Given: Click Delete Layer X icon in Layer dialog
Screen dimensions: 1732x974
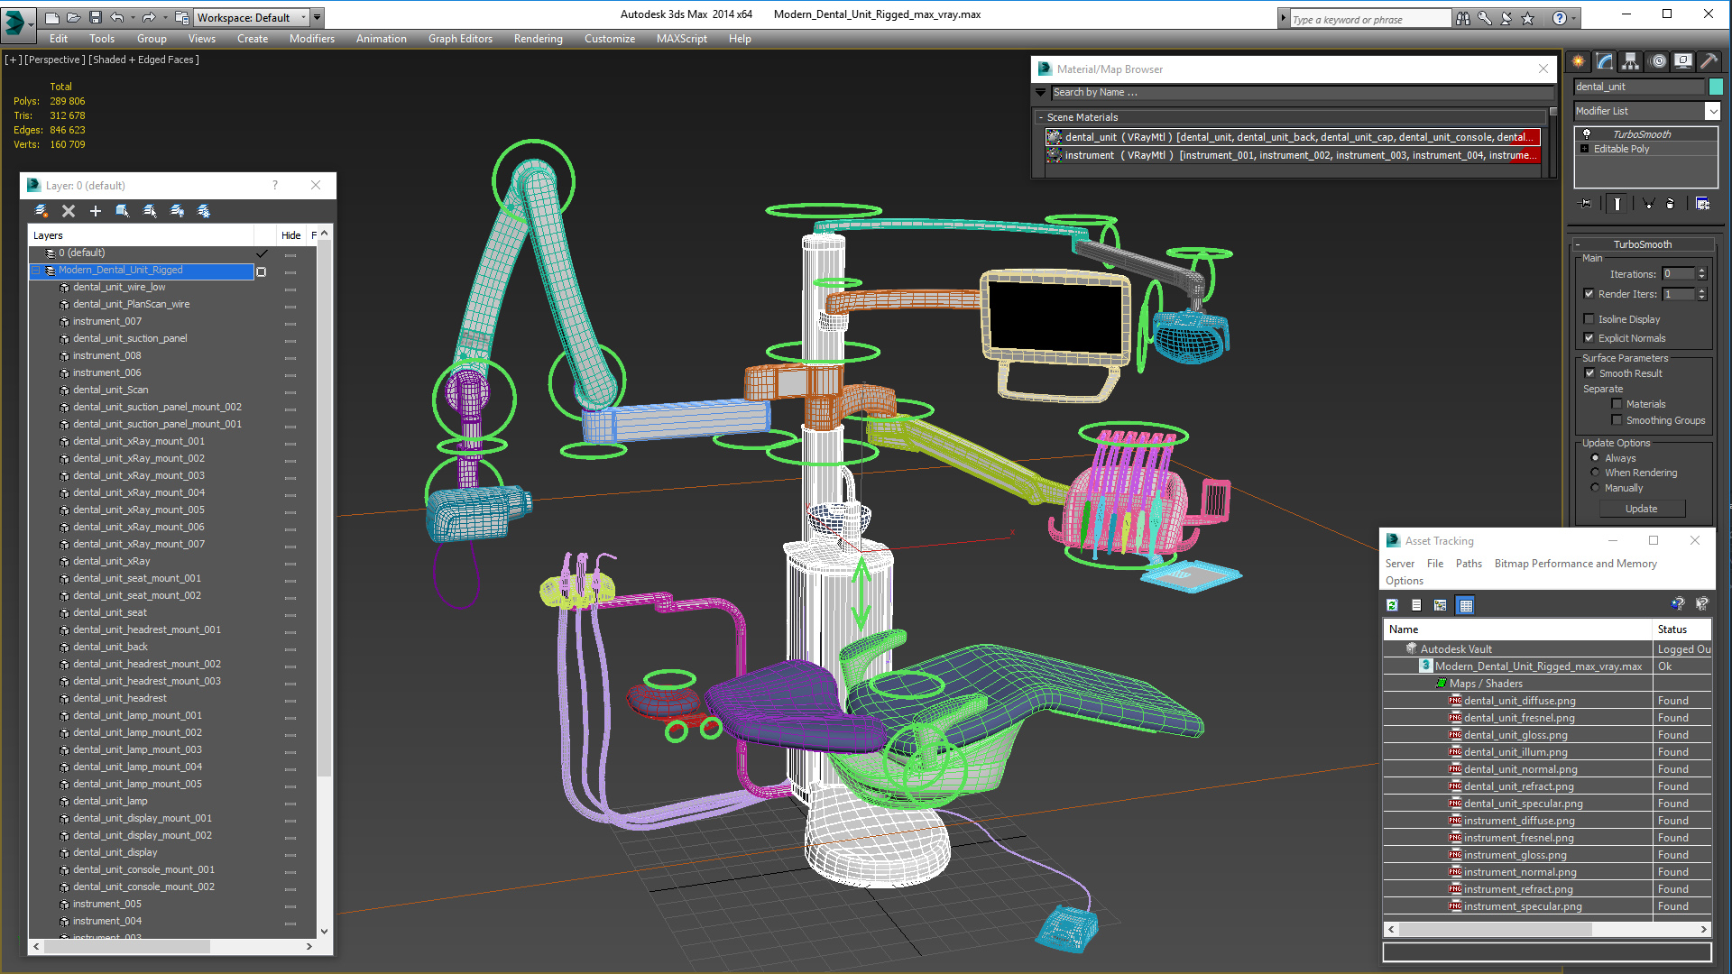Looking at the screenshot, I should click(69, 211).
